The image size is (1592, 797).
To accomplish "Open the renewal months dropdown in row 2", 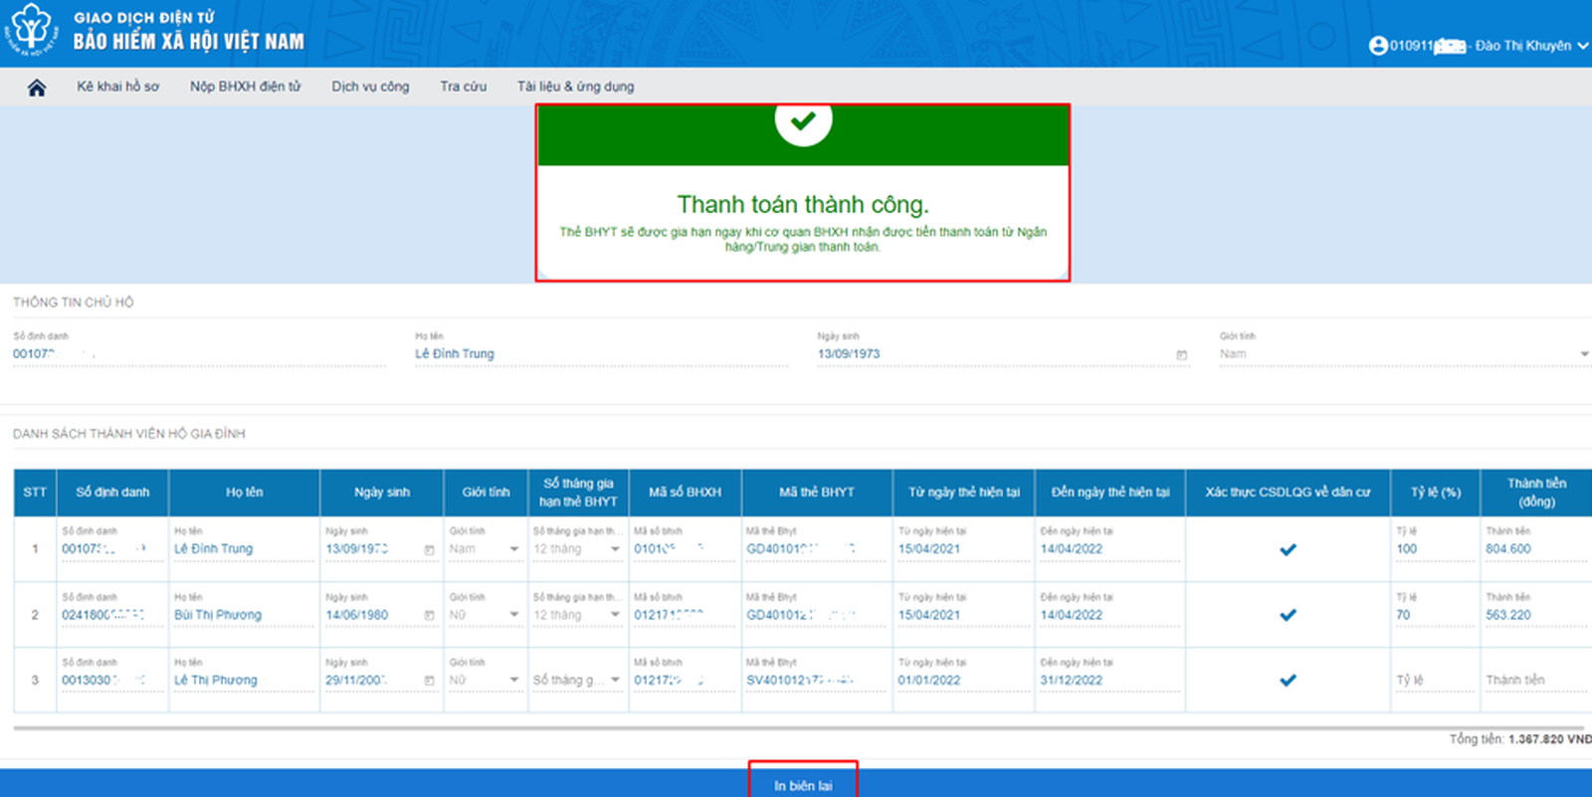I will tap(615, 615).
